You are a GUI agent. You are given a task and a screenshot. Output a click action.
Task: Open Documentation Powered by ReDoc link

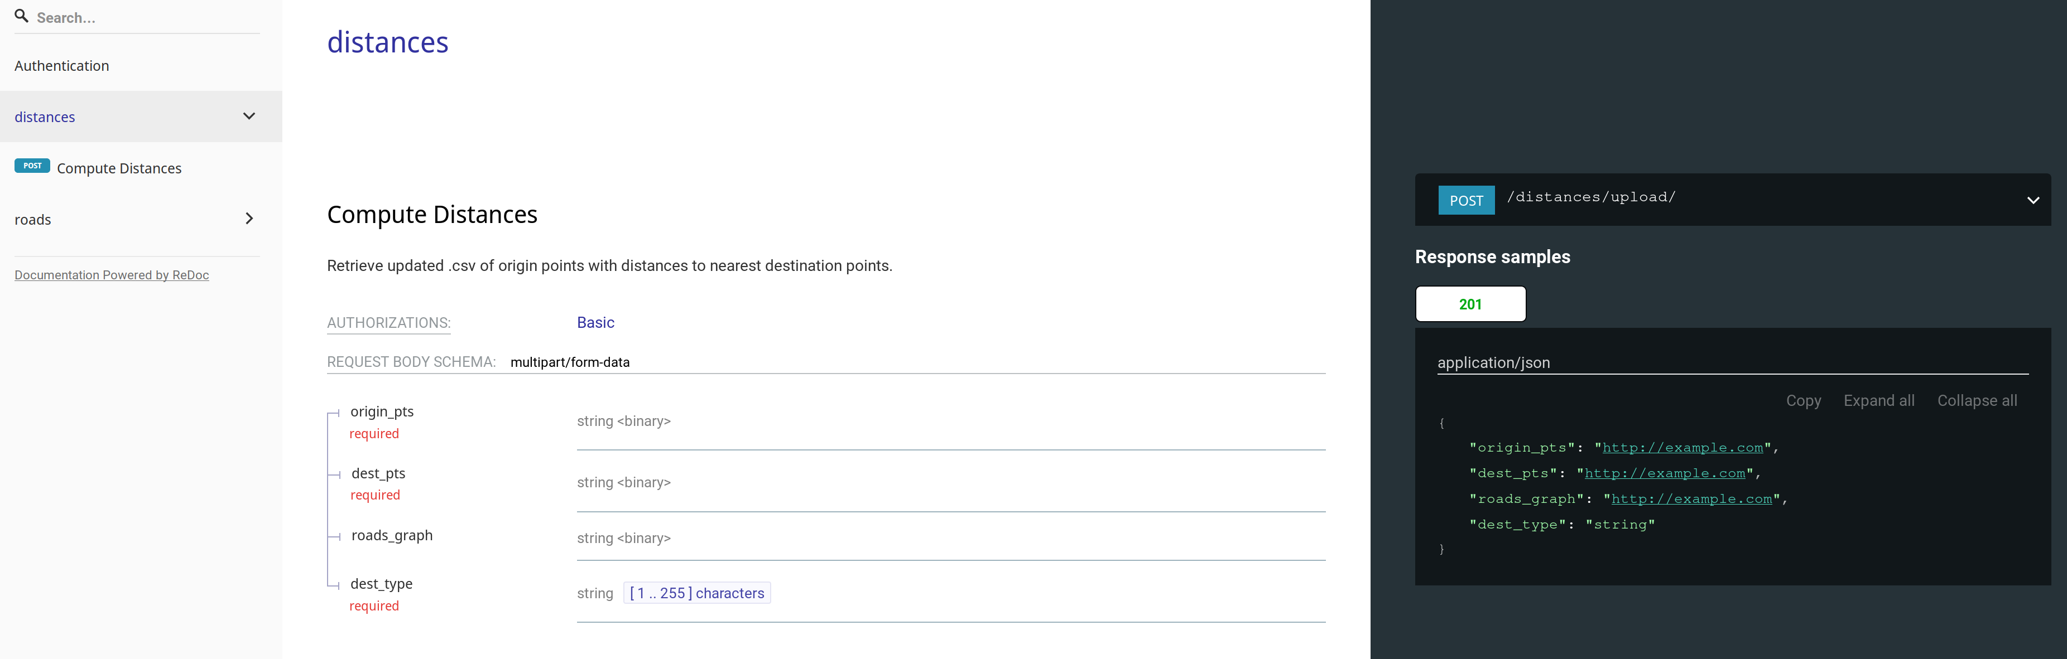pos(112,275)
